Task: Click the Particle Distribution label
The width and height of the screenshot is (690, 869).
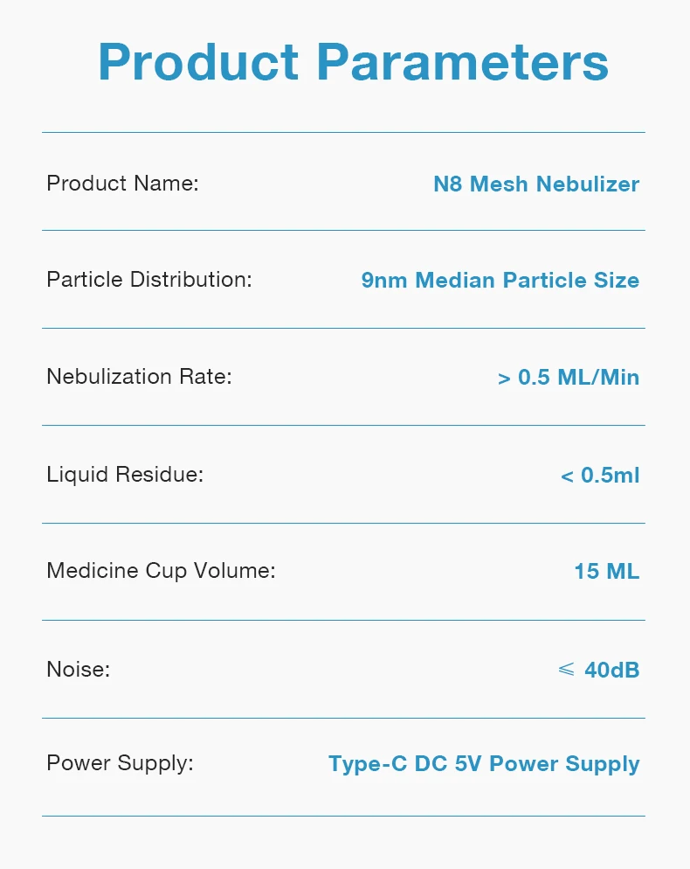Action: tap(148, 280)
